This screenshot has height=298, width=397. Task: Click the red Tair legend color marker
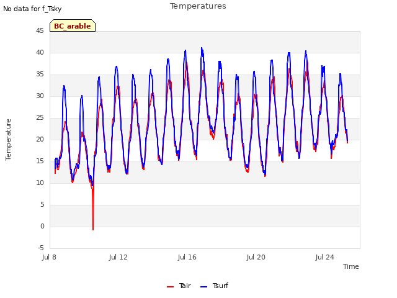click(170, 287)
